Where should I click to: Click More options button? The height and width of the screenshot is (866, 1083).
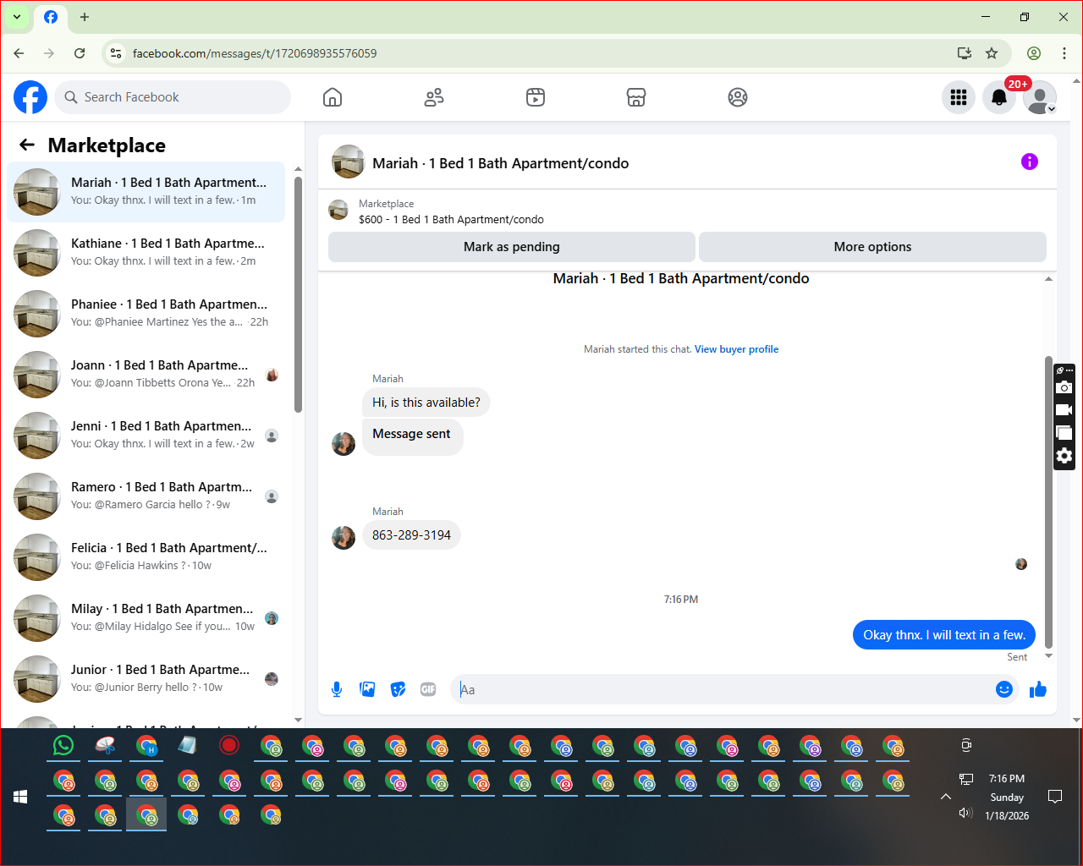(x=872, y=247)
